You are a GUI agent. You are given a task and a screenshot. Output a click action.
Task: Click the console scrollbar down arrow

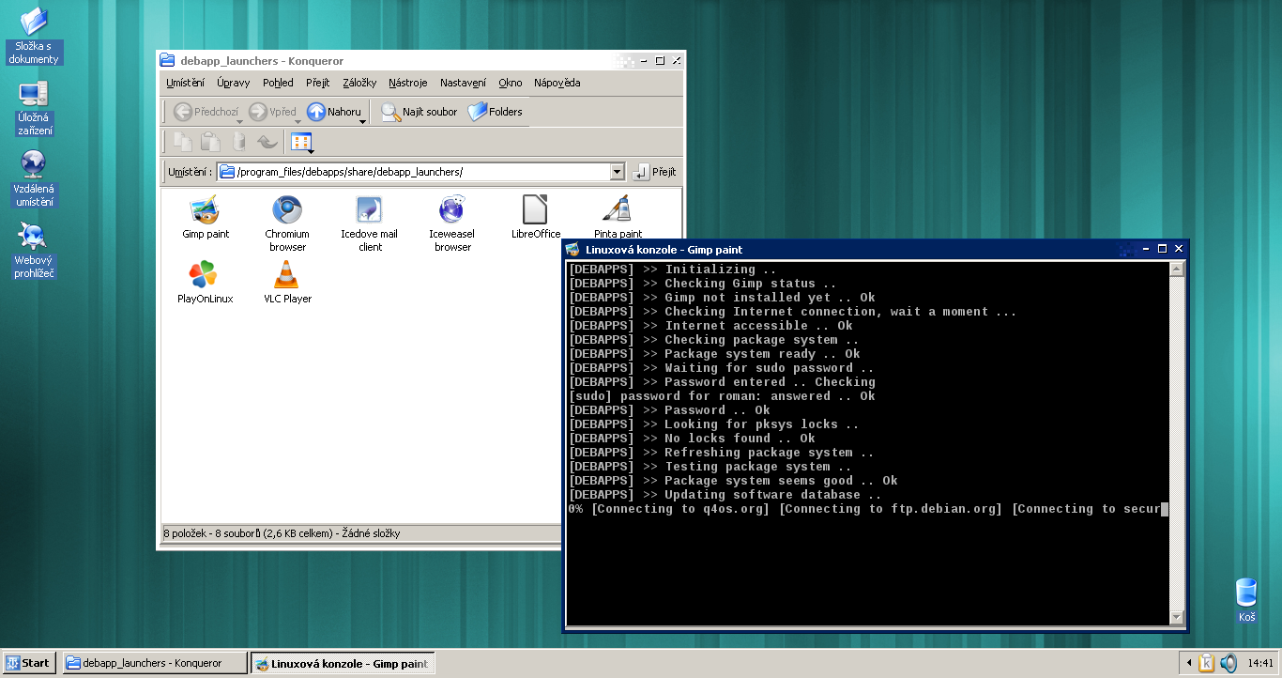click(1176, 617)
